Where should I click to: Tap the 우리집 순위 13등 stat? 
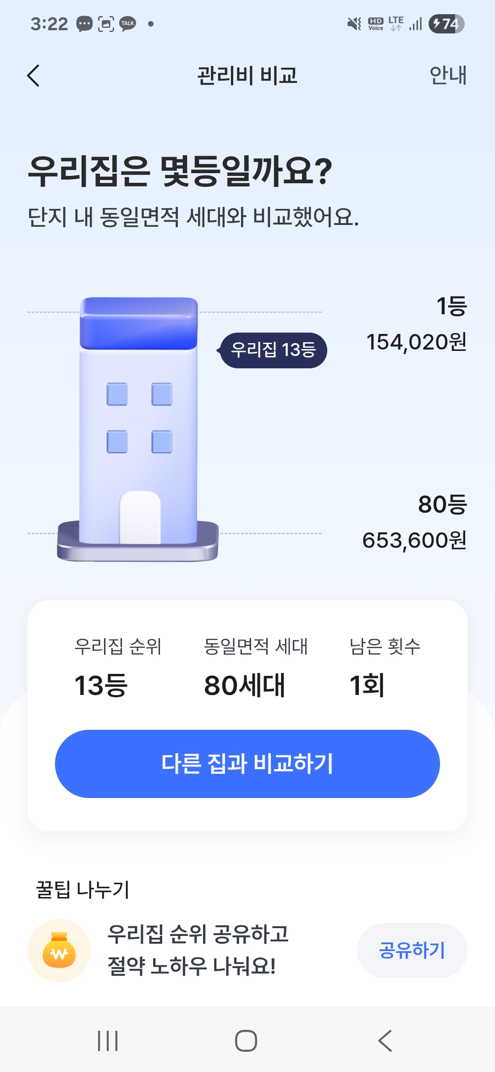pyautogui.click(x=117, y=667)
